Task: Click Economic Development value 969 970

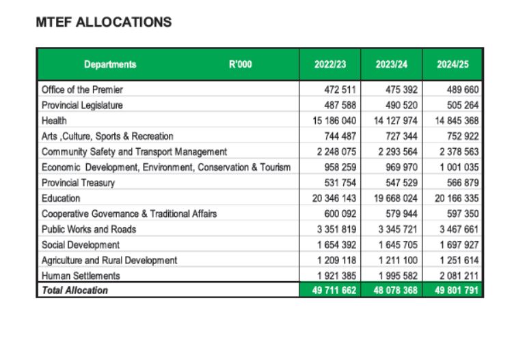Action: (x=401, y=167)
